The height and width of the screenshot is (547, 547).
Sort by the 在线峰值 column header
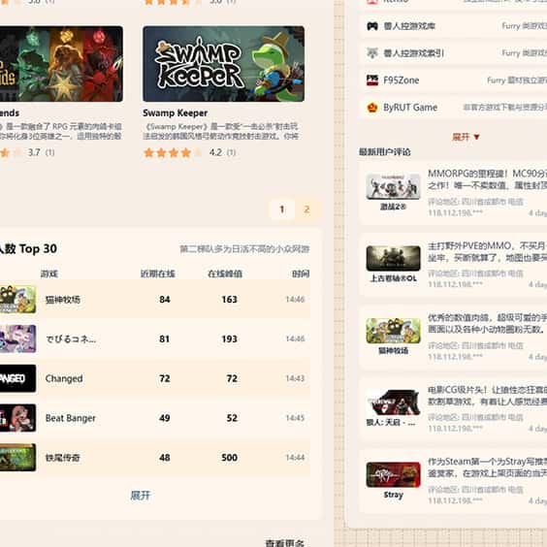[x=225, y=273]
